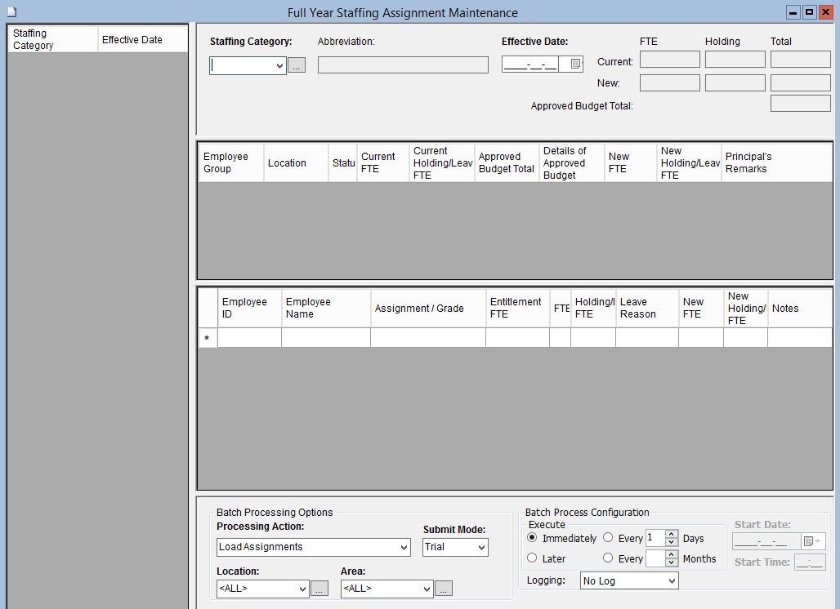840x609 pixels.
Task: Click the browse button beside Area dropdown
Action: click(444, 589)
